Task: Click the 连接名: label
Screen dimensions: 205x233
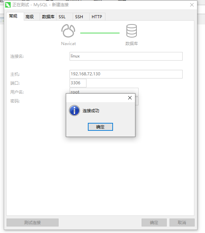Action: click(x=17, y=56)
